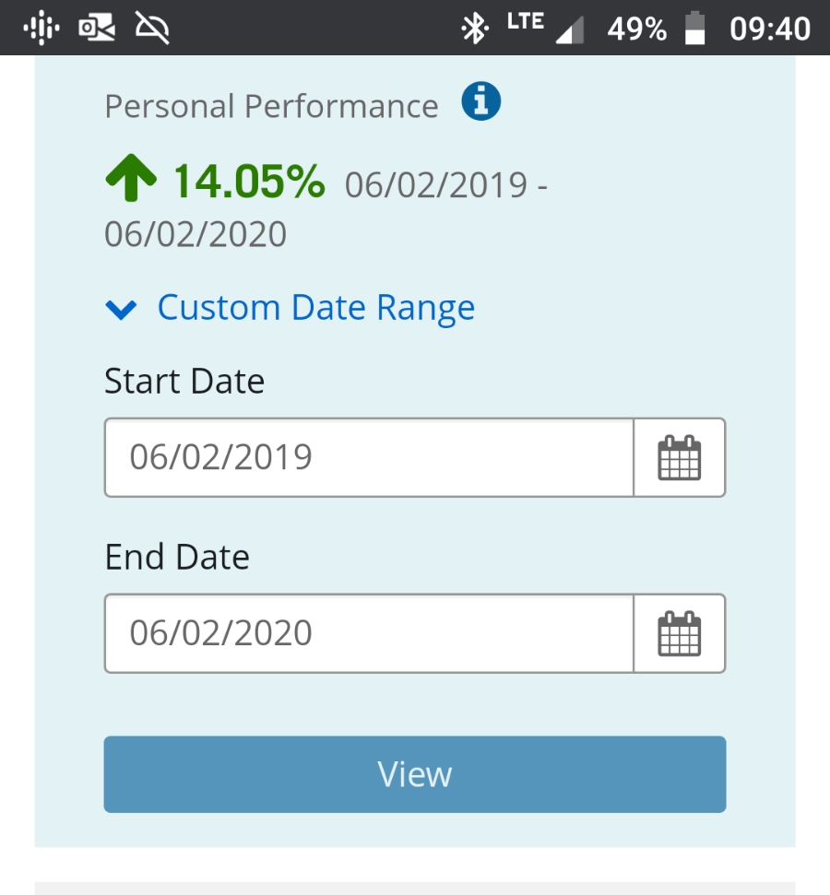Tap the Google Podcasts status bar icon
This screenshot has height=895, width=830.
(40, 29)
